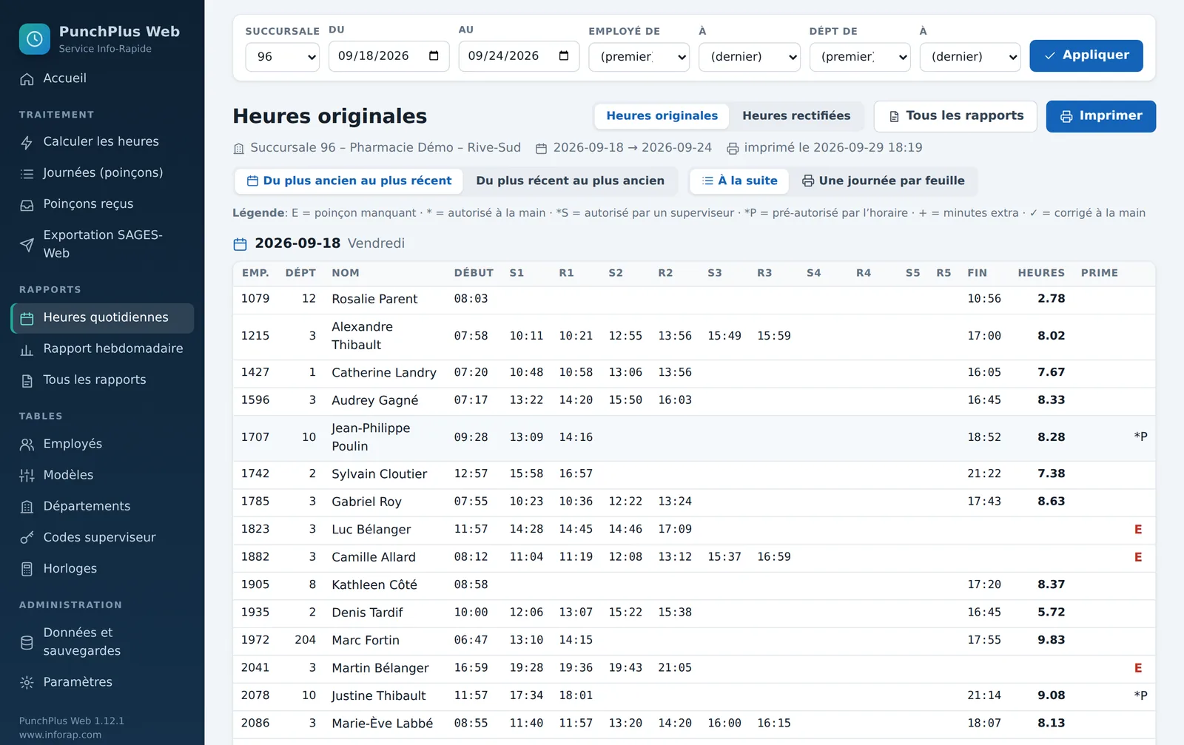Image resolution: width=1184 pixels, height=745 pixels.
Task: Open Heures quotidiennes in the sidebar
Action: tap(102, 318)
